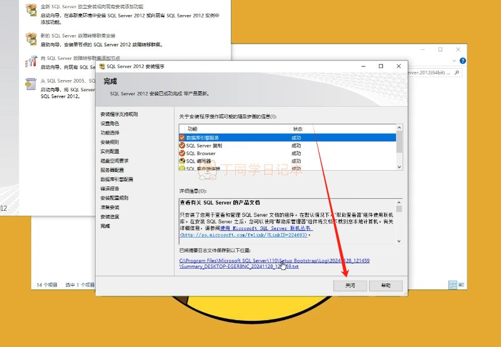Close the SQL Server 2012 安装程序 dialog via X
The width and height of the screenshot is (501, 347).
click(x=398, y=66)
